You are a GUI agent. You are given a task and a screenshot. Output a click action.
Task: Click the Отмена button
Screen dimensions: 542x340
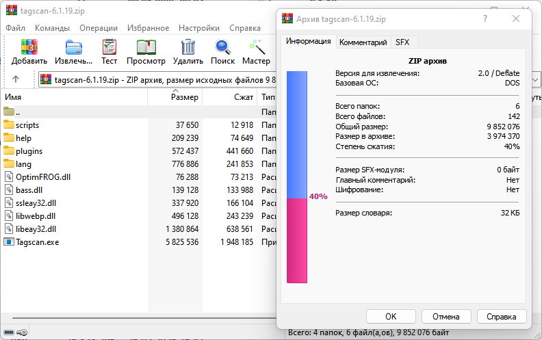[x=446, y=317]
